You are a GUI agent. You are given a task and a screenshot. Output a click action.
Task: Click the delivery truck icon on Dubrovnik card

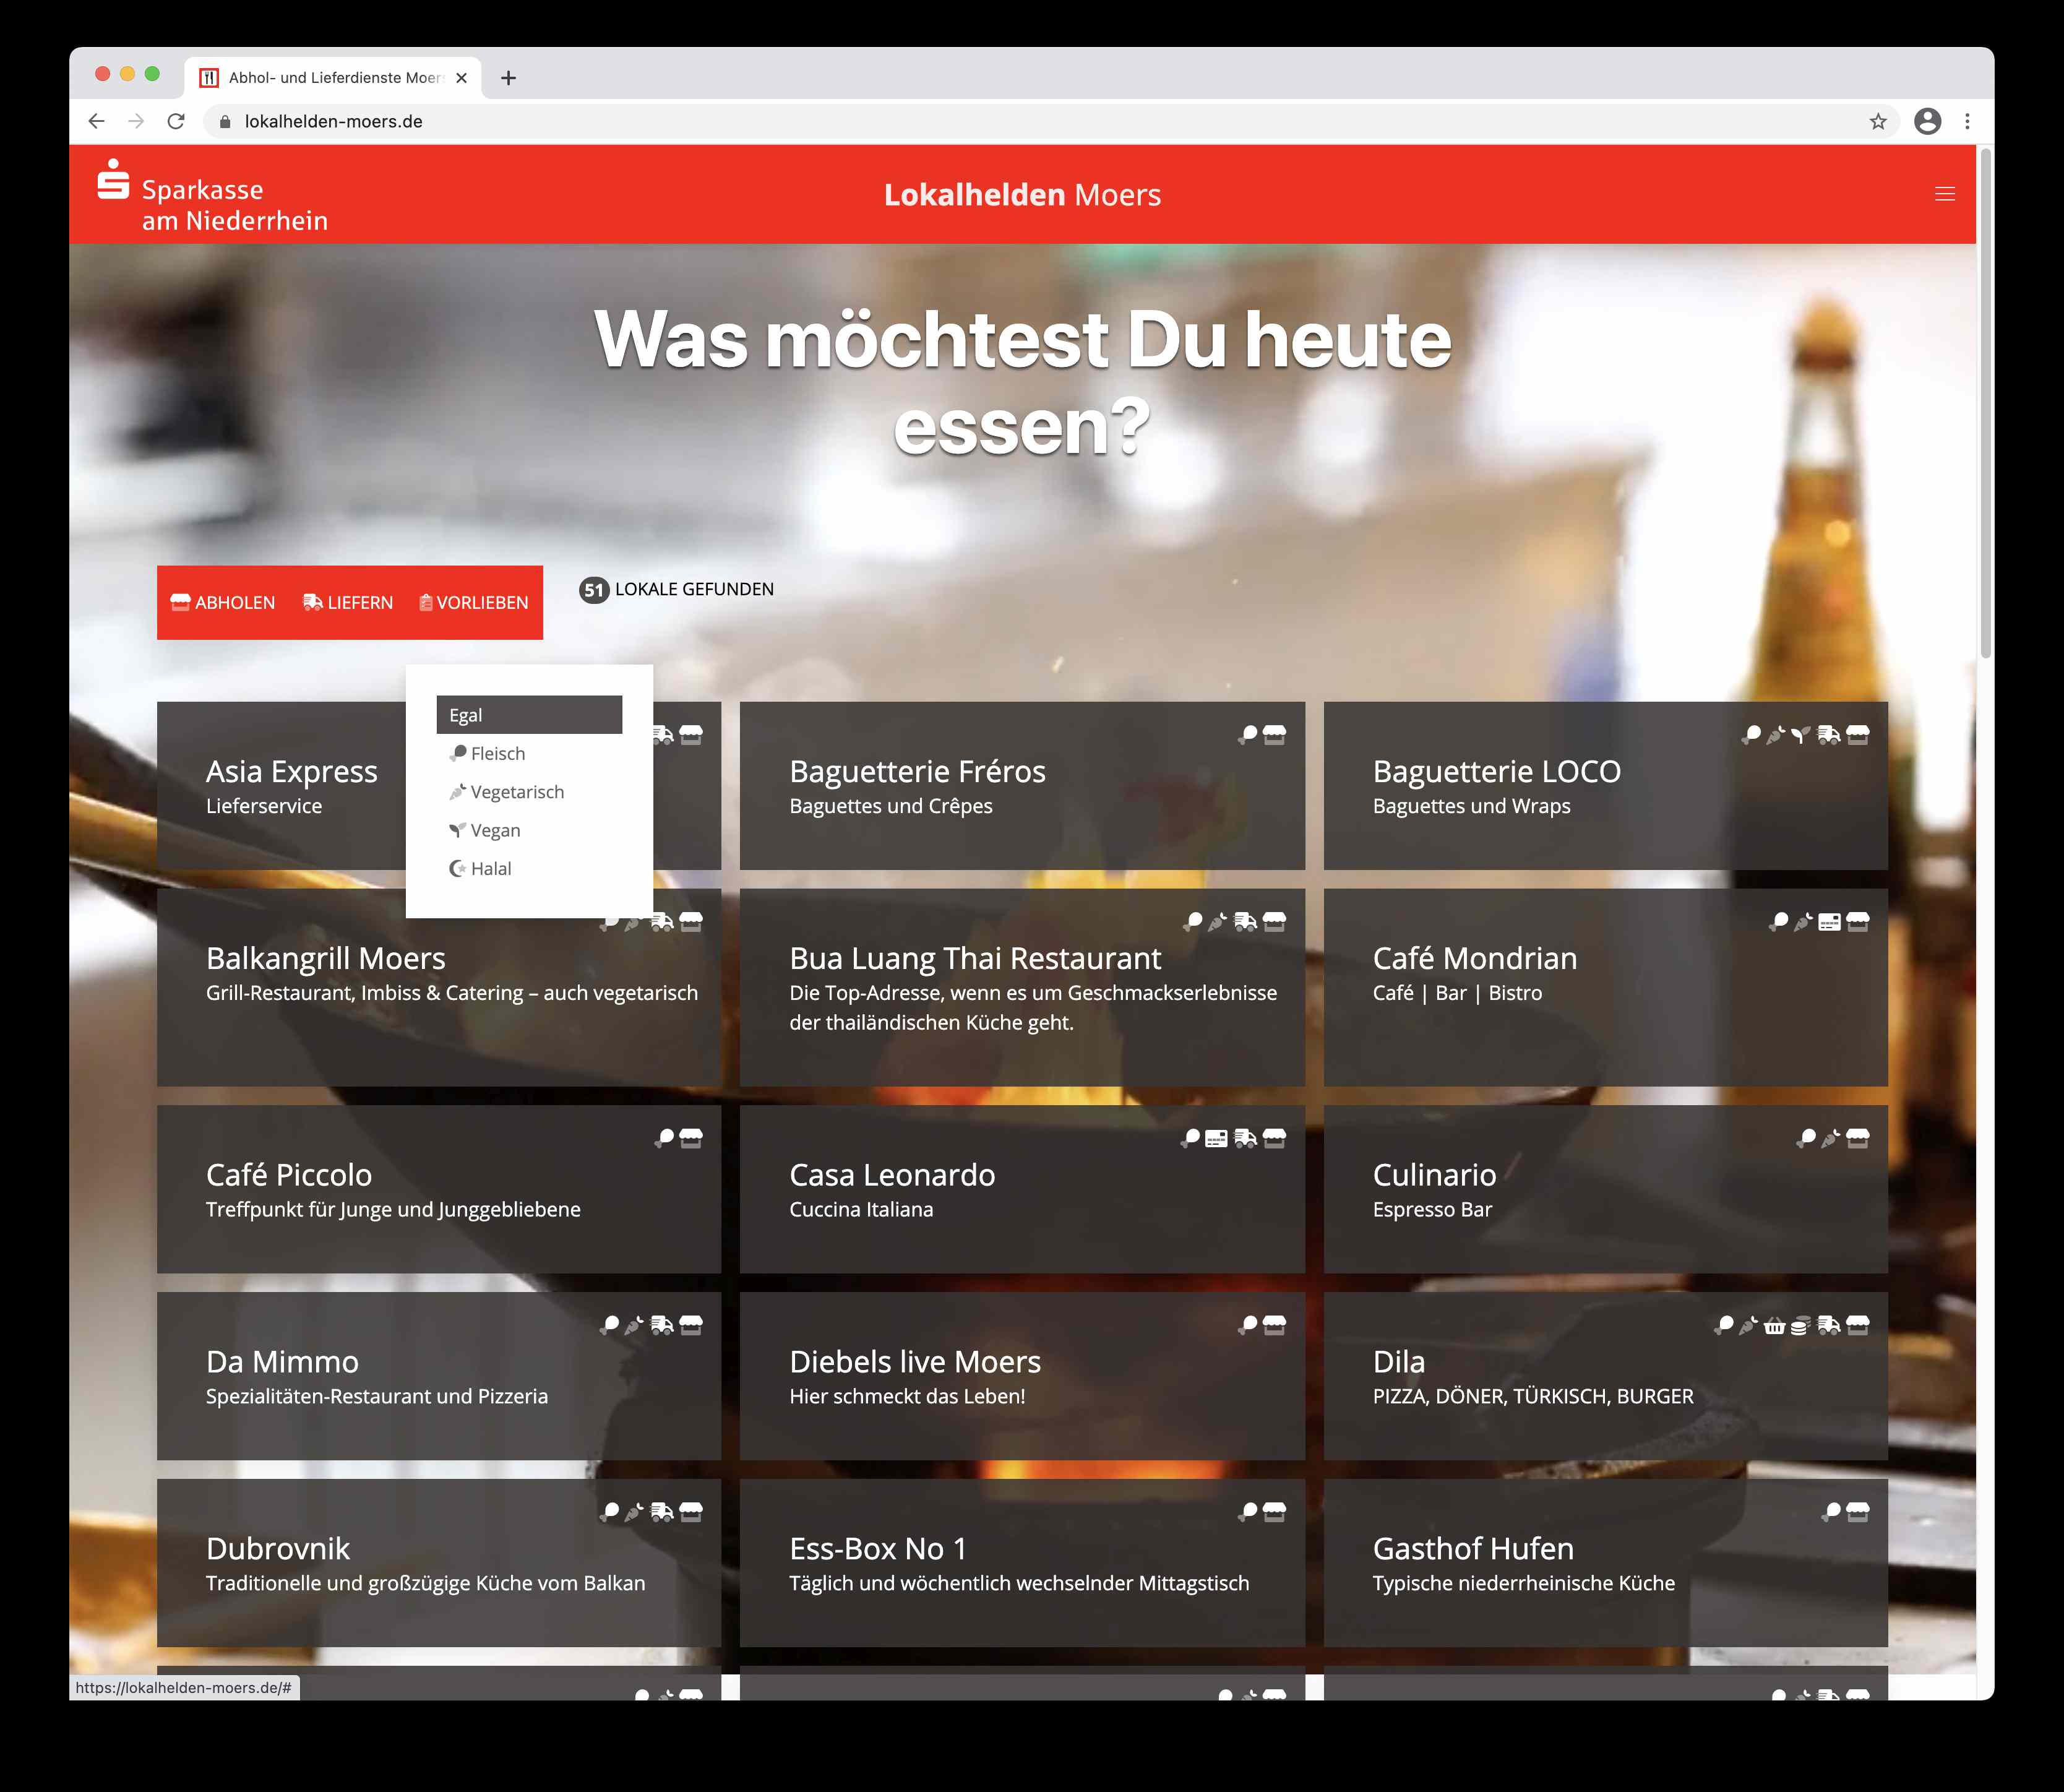(662, 1512)
